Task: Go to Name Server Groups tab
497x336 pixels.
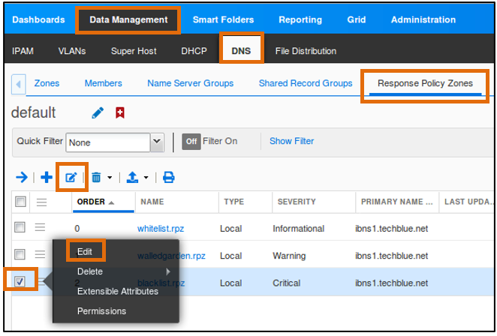Action: click(x=190, y=83)
